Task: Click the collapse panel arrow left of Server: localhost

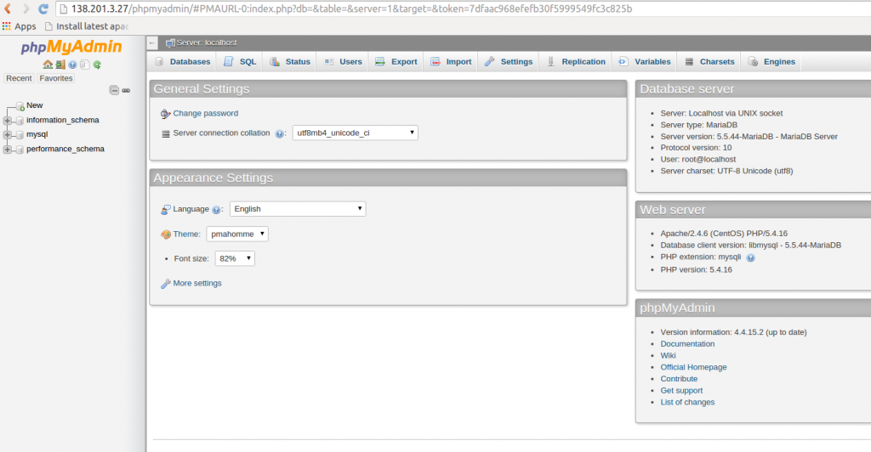Action: [152, 42]
